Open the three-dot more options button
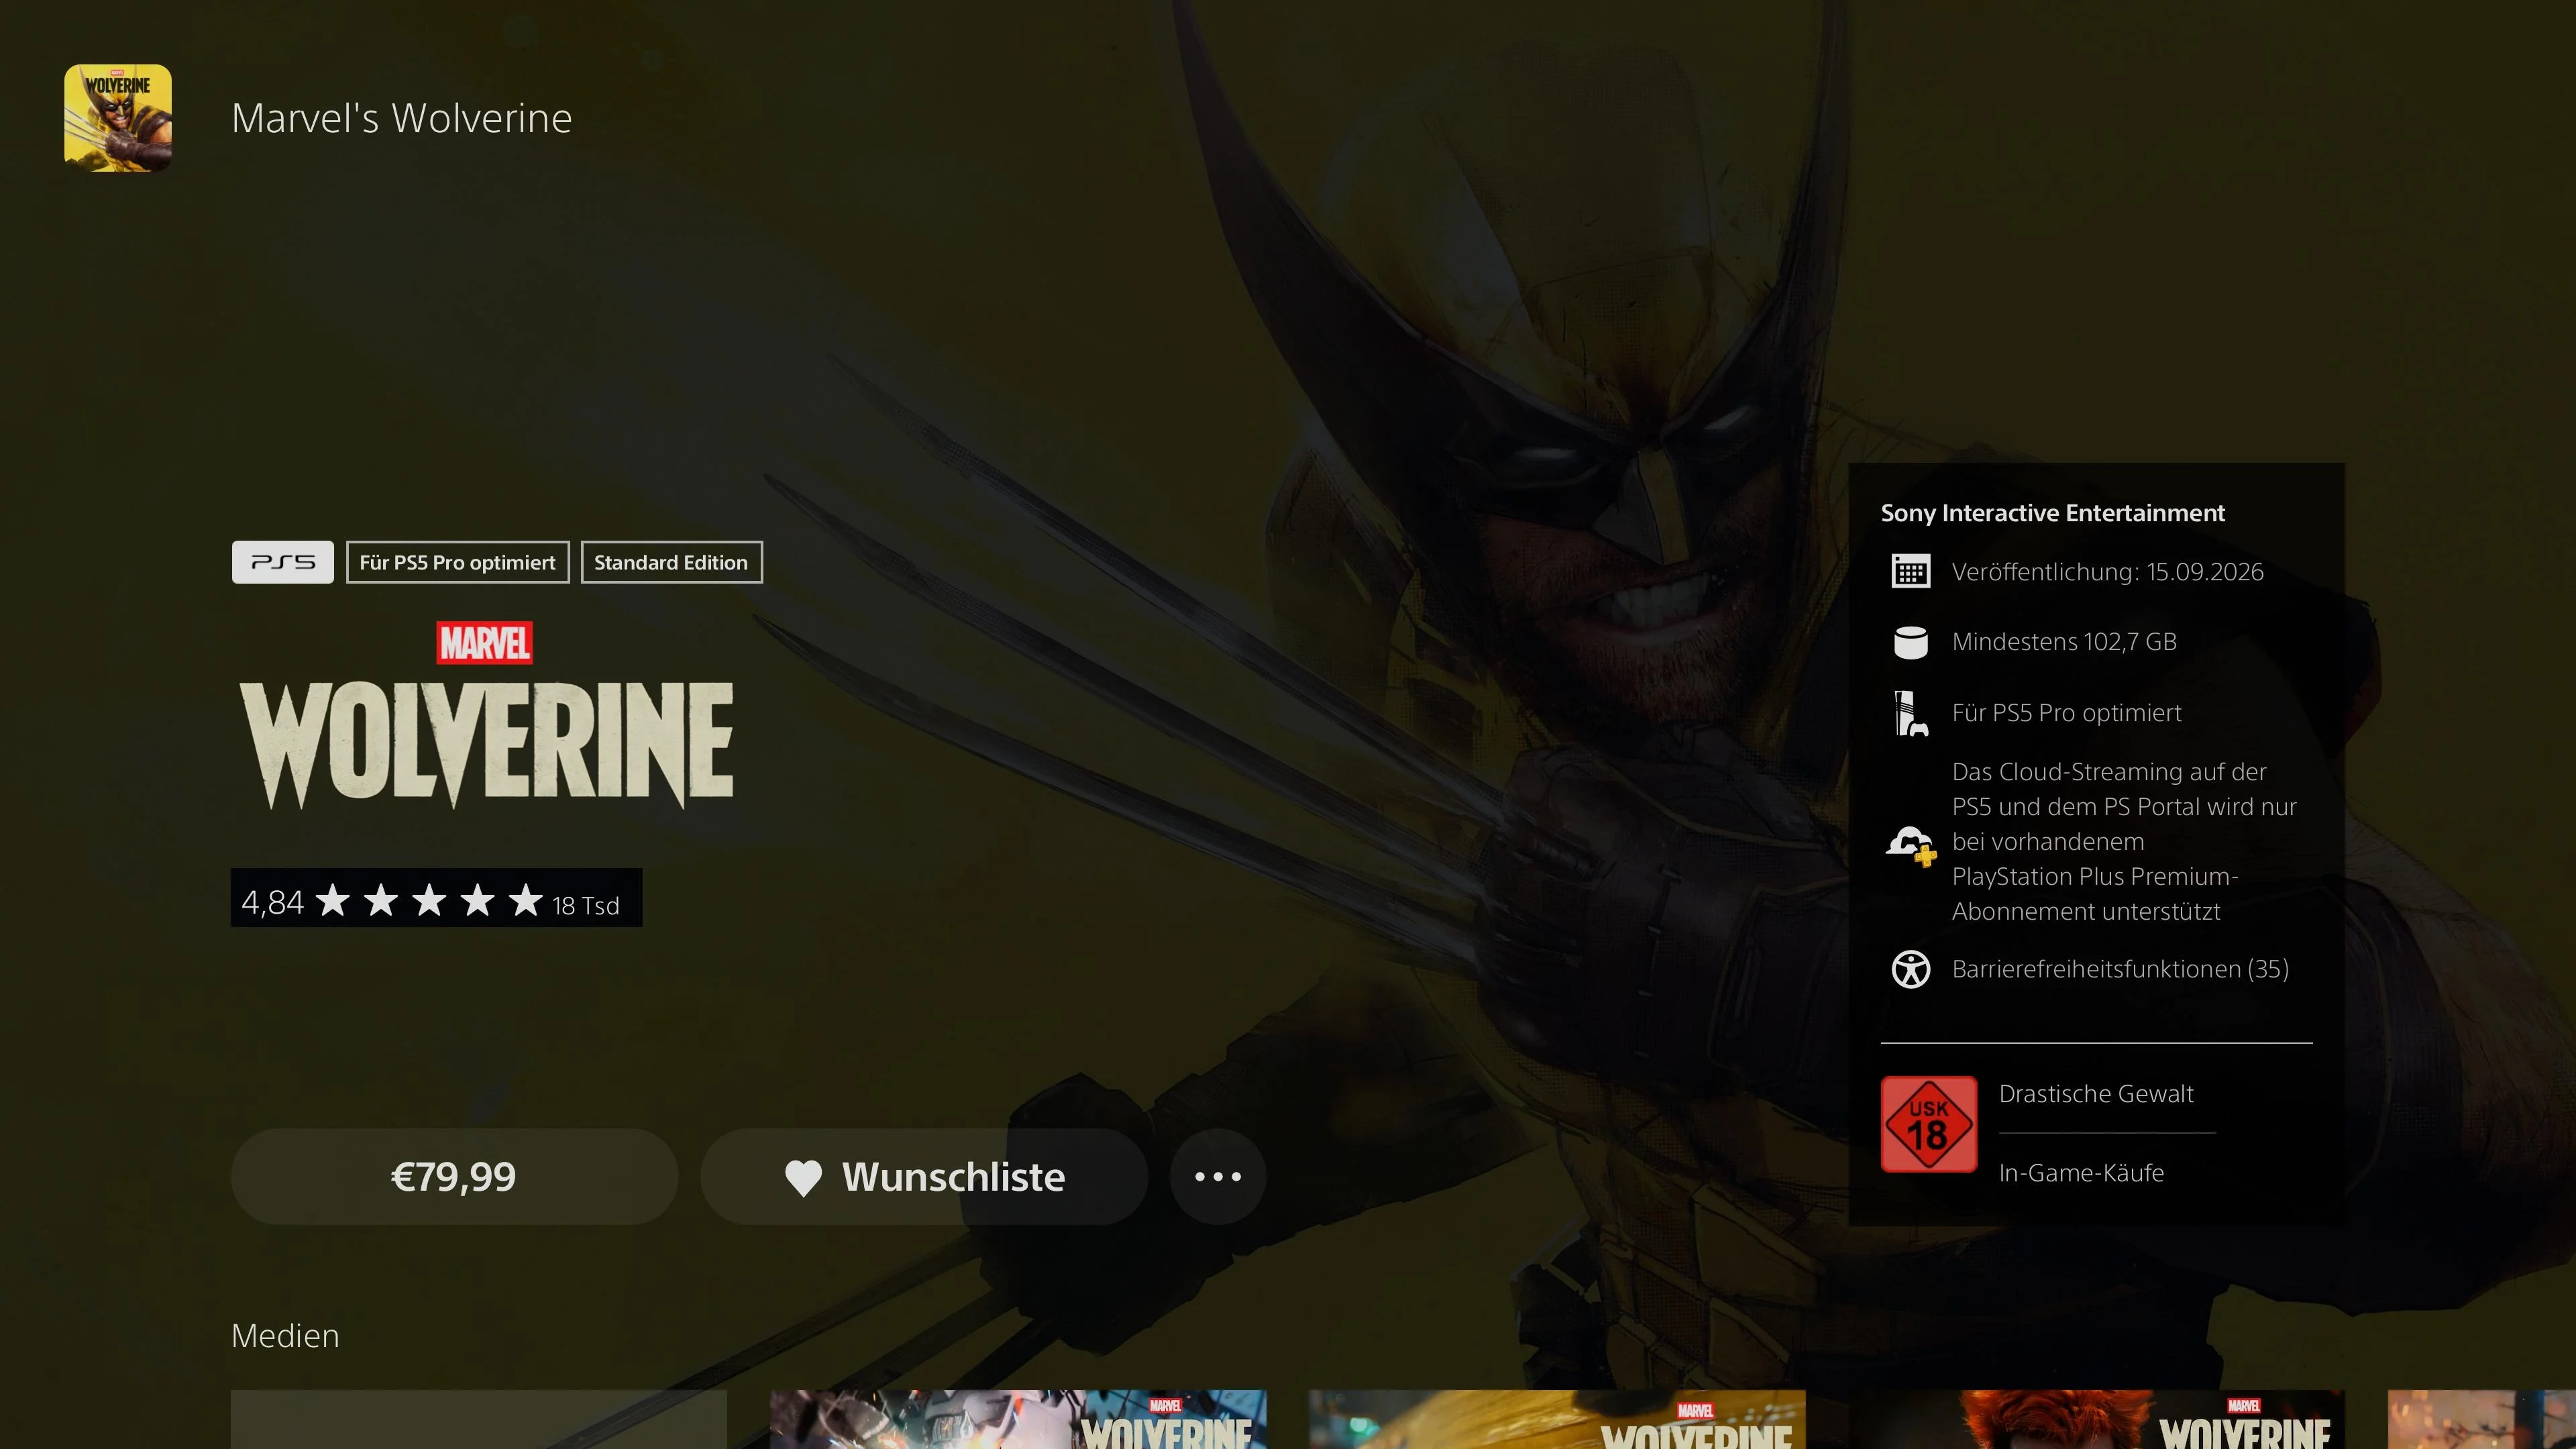This screenshot has height=1449, width=2576. click(1217, 1177)
